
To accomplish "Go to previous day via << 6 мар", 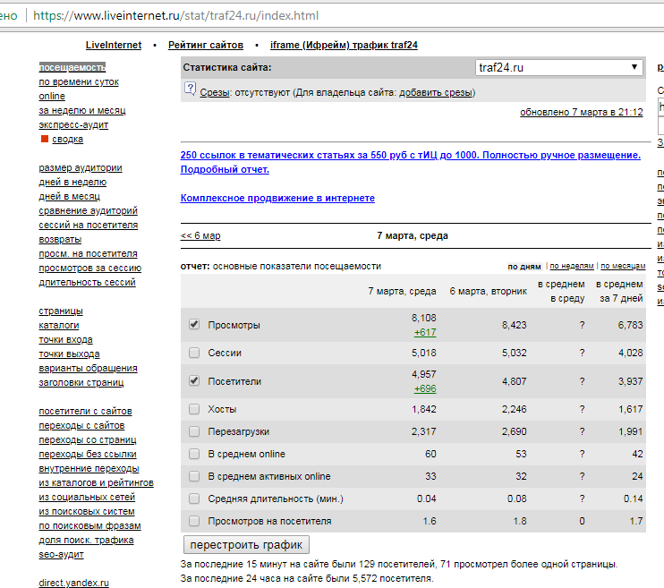I will click(x=200, y=236).
